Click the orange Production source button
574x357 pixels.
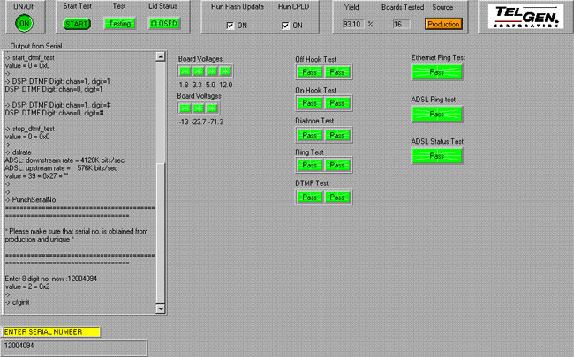[x=443, y=24]
